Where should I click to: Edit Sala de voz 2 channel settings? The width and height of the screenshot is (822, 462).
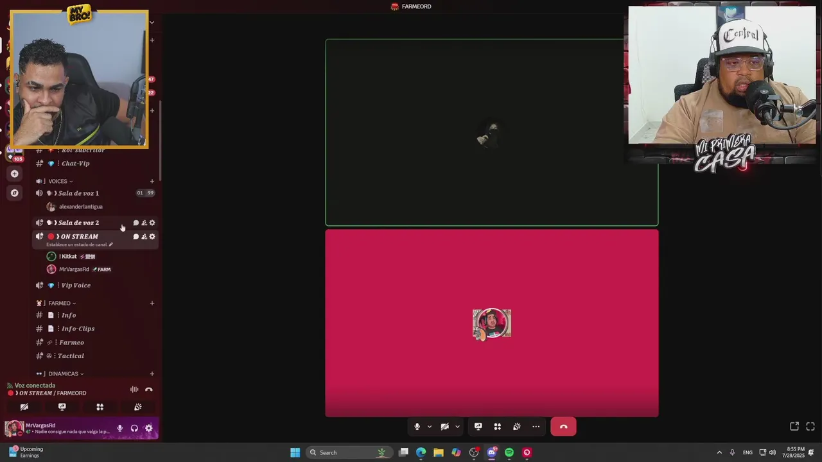[x=152, y=223]
